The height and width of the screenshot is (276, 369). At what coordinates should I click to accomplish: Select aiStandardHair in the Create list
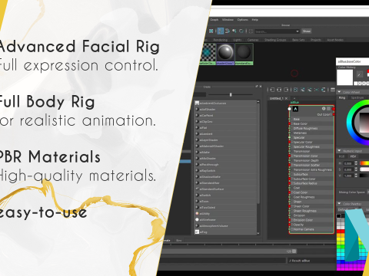225,183
